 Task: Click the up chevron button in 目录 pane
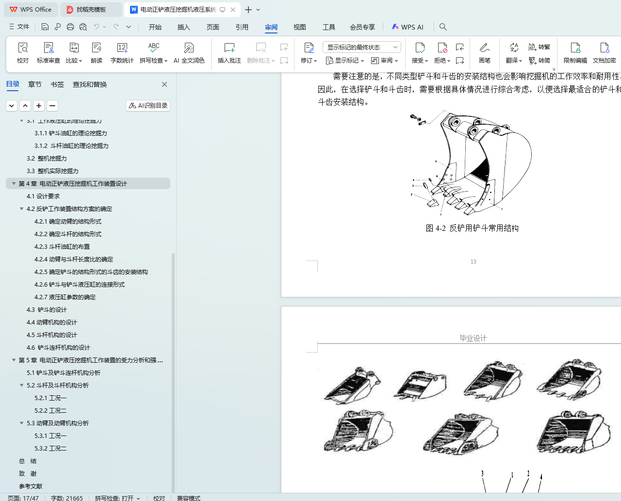click(x=25, y=105)
